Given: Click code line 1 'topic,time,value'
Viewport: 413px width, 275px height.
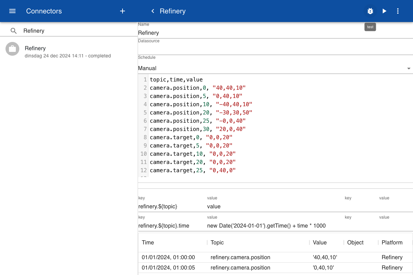Looking at the screenshot, I should (176, 79).
